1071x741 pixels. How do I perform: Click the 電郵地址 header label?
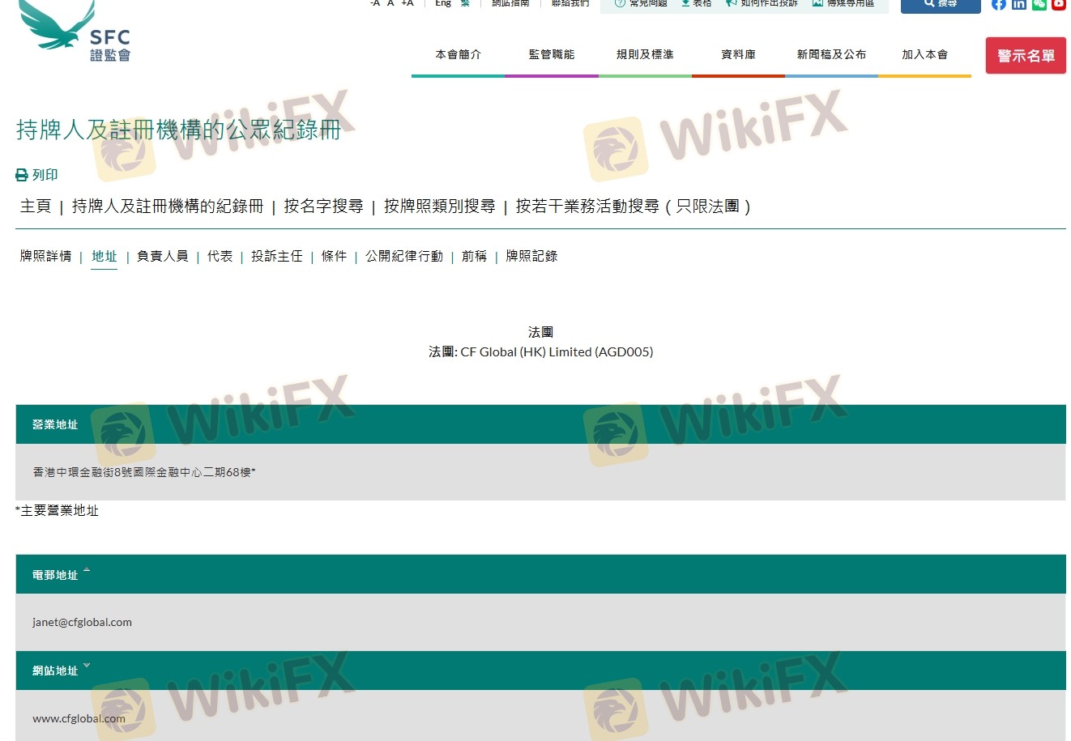55,575
